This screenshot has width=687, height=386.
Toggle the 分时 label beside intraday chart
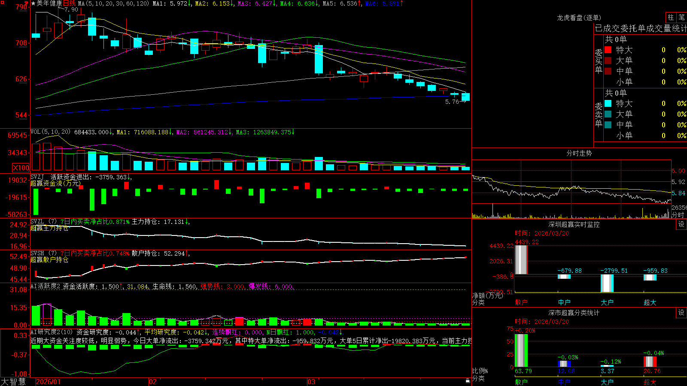click(x=678, y=215)
